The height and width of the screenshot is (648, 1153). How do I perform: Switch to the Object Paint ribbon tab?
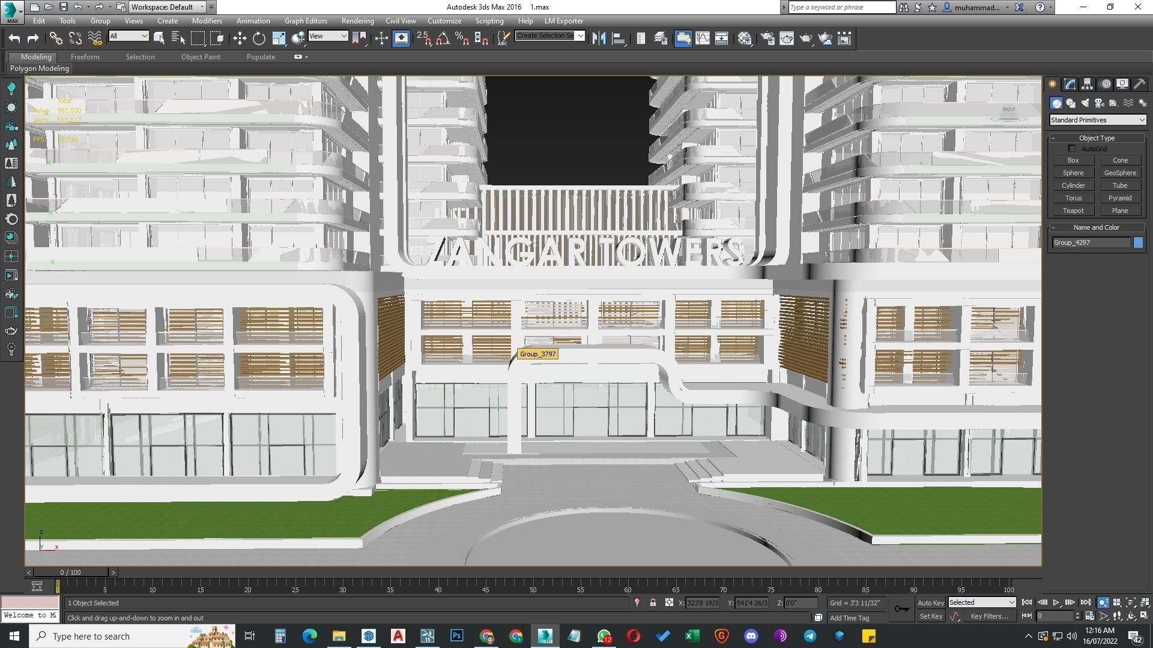201,57
